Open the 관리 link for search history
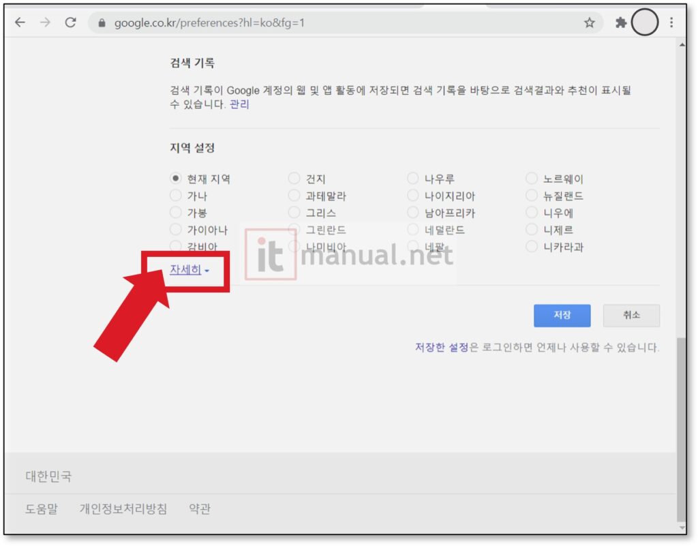 [x=239, y=104]
